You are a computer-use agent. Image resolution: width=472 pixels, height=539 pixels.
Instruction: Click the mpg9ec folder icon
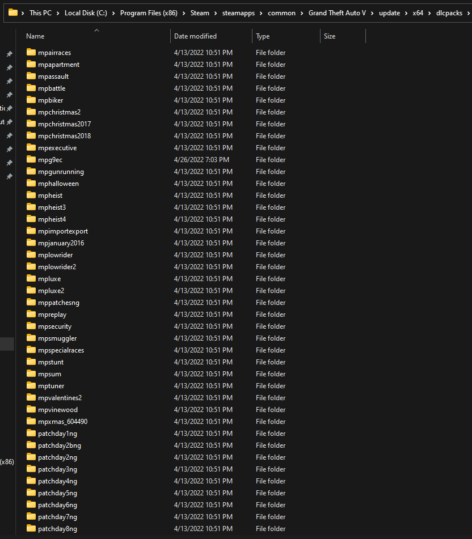[31, 159]
